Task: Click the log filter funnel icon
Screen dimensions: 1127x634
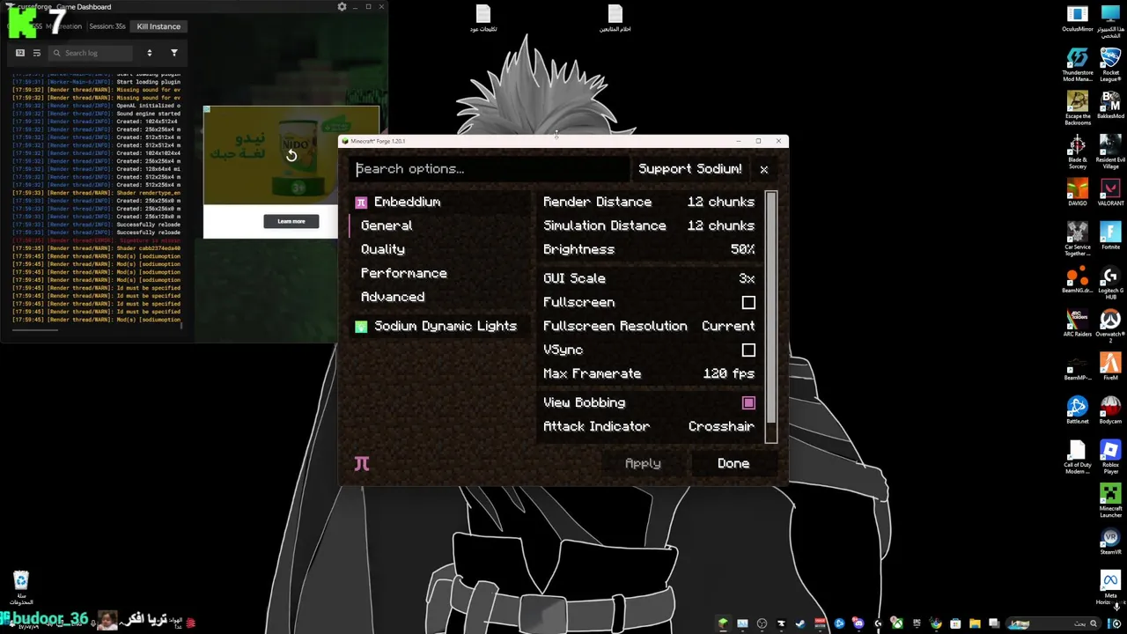Action: (x=173, y=53)
